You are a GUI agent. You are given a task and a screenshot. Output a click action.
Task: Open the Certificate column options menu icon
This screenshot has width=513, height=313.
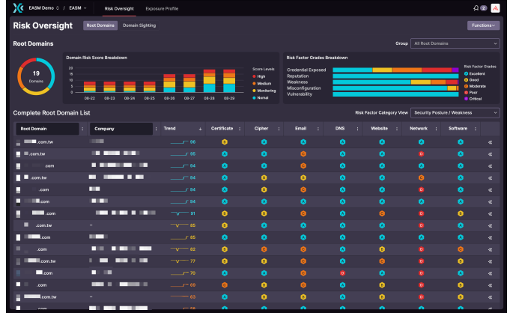pos(240,129)
